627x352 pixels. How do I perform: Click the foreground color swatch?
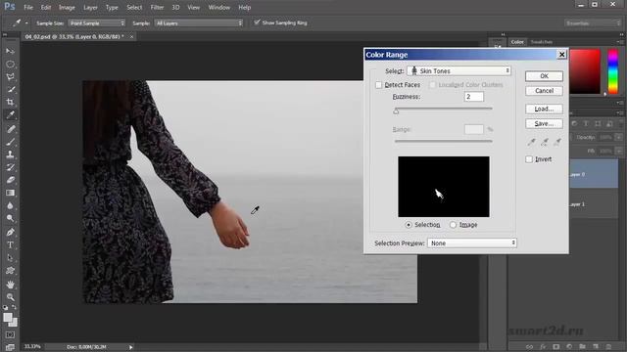tap(8, 318)
